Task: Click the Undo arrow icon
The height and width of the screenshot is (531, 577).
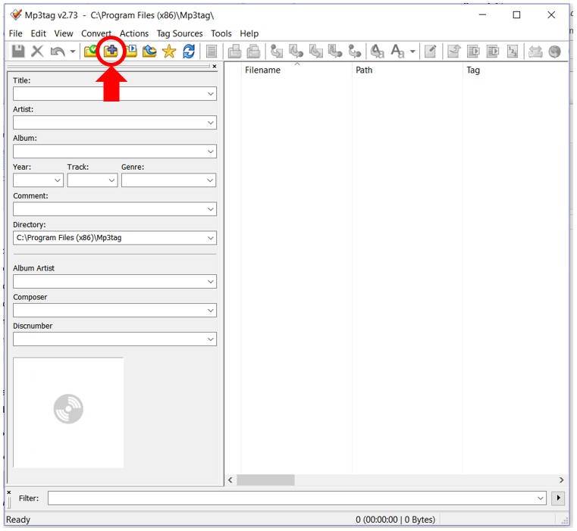Action: click(x=58, y=51)
